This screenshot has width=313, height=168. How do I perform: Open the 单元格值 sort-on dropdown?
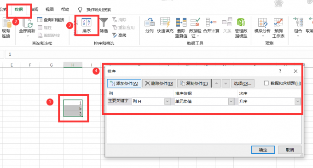[231, 102]
